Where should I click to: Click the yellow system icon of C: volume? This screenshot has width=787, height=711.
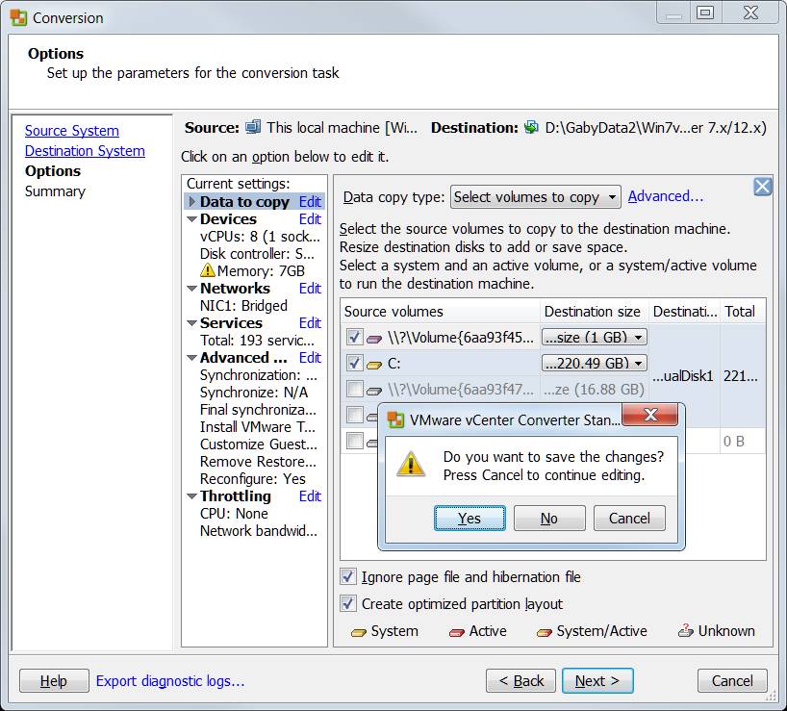(374, 365)
